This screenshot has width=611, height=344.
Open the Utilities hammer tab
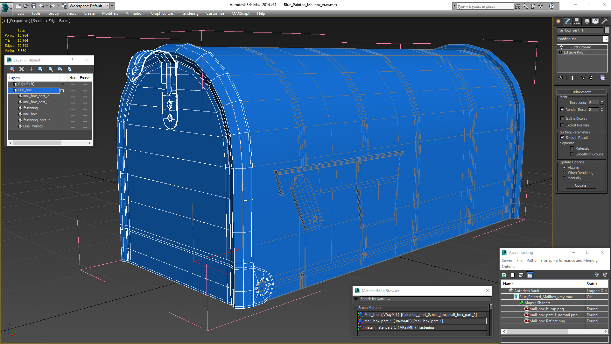click(605, 21)
